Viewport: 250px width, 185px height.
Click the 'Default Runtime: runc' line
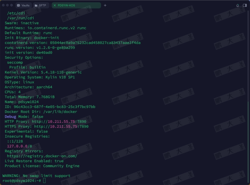tap(29, 33)
